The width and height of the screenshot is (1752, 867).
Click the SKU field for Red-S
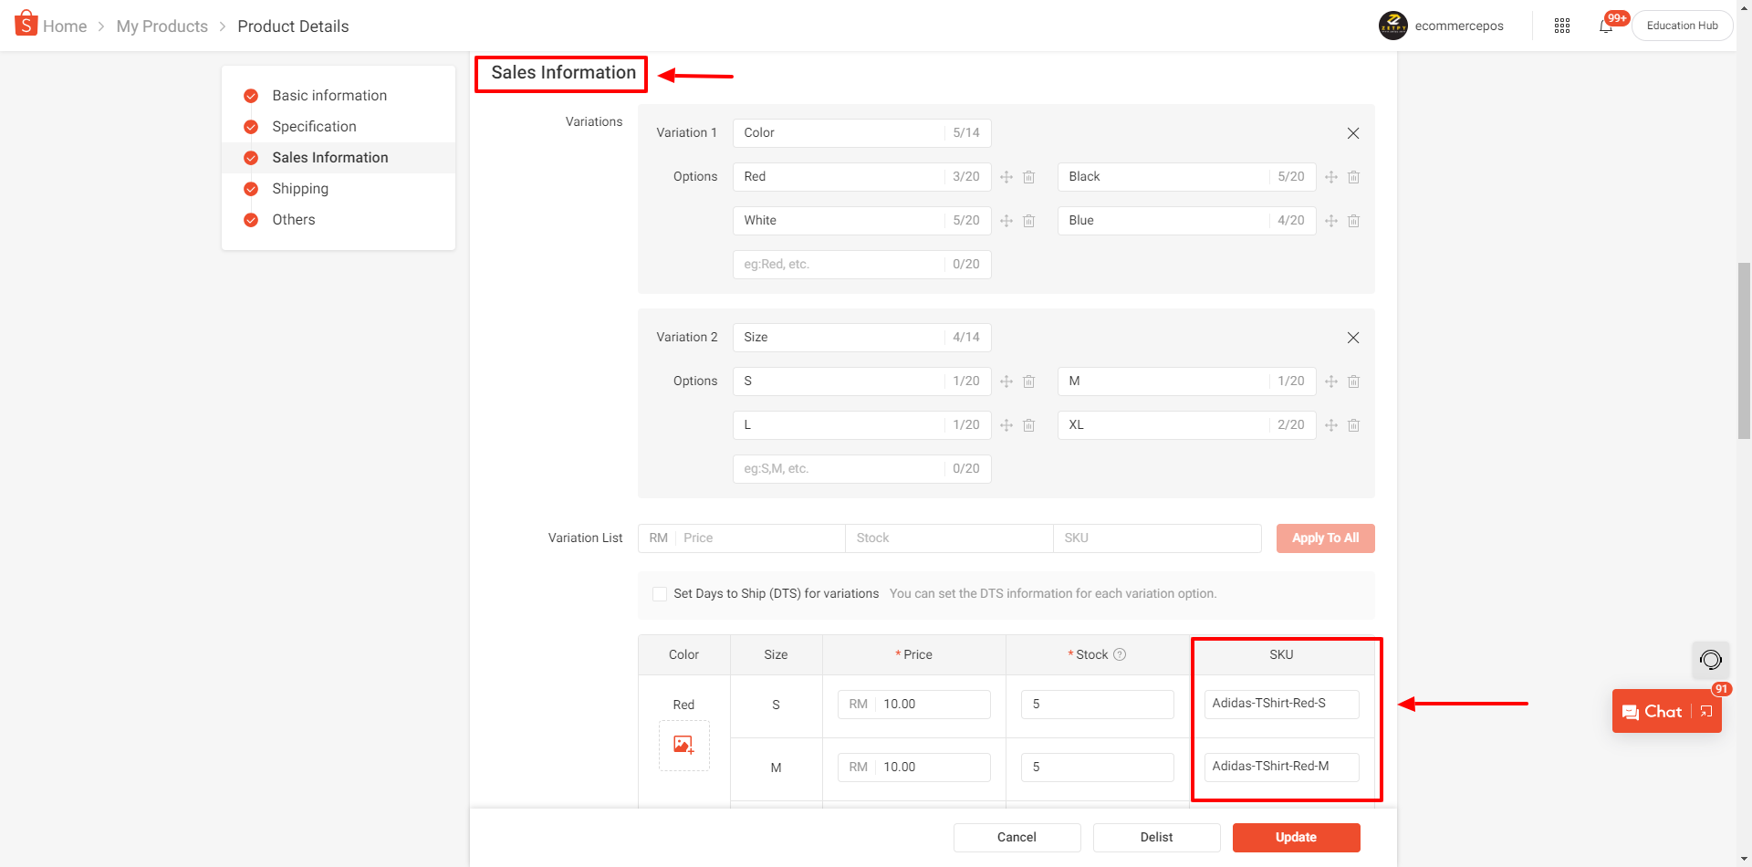point(1280,704)
